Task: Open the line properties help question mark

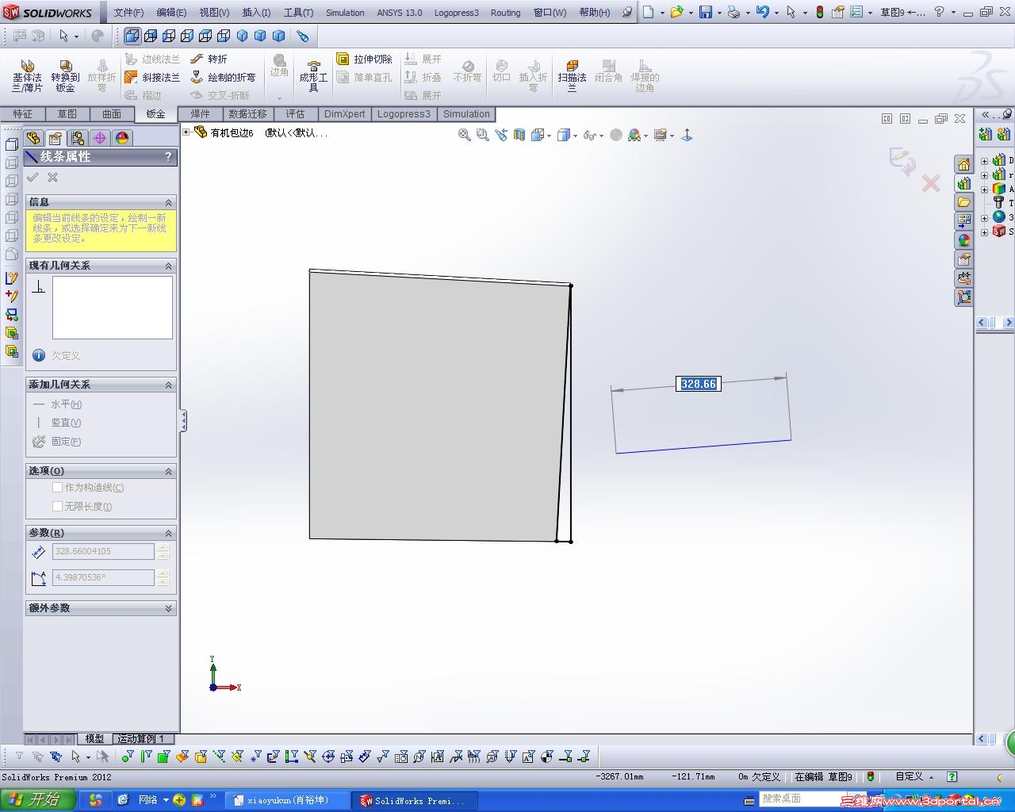Action: [168, 157]
